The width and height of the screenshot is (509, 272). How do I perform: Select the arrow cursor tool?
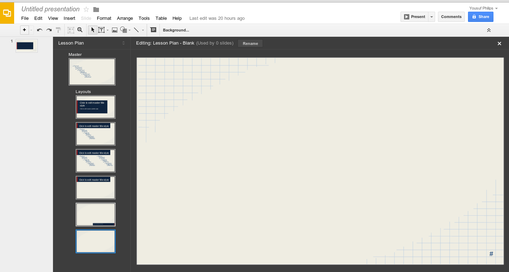point(93,30)
